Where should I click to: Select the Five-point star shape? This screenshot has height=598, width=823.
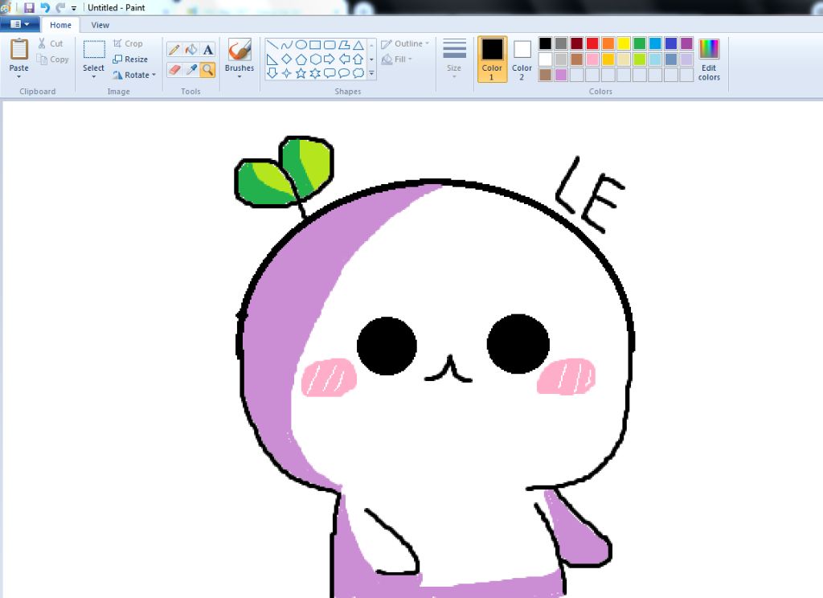coord(301,73)
